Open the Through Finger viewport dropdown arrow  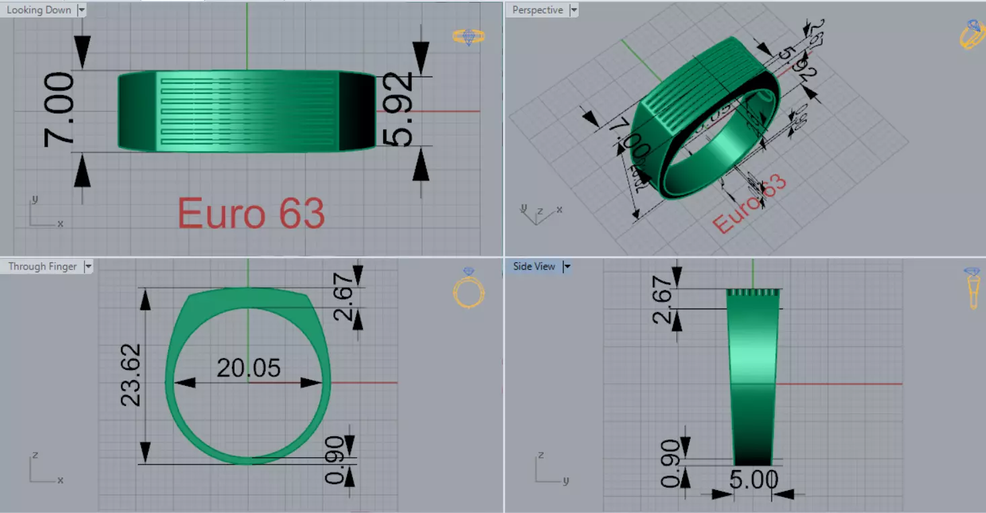[87, 267]
